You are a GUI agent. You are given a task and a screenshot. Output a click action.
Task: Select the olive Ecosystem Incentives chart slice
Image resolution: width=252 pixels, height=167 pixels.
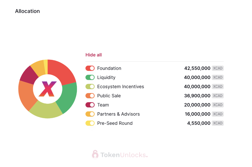coord(46,110)
